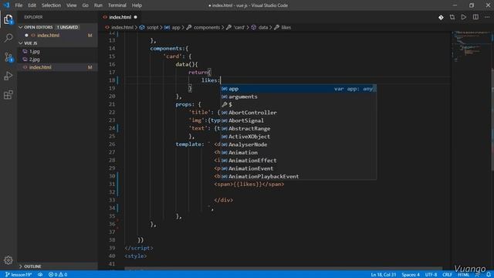Click the HTML language mode indicator
Image resolution: width=494 pixels, height=278 pixels.
463,275
